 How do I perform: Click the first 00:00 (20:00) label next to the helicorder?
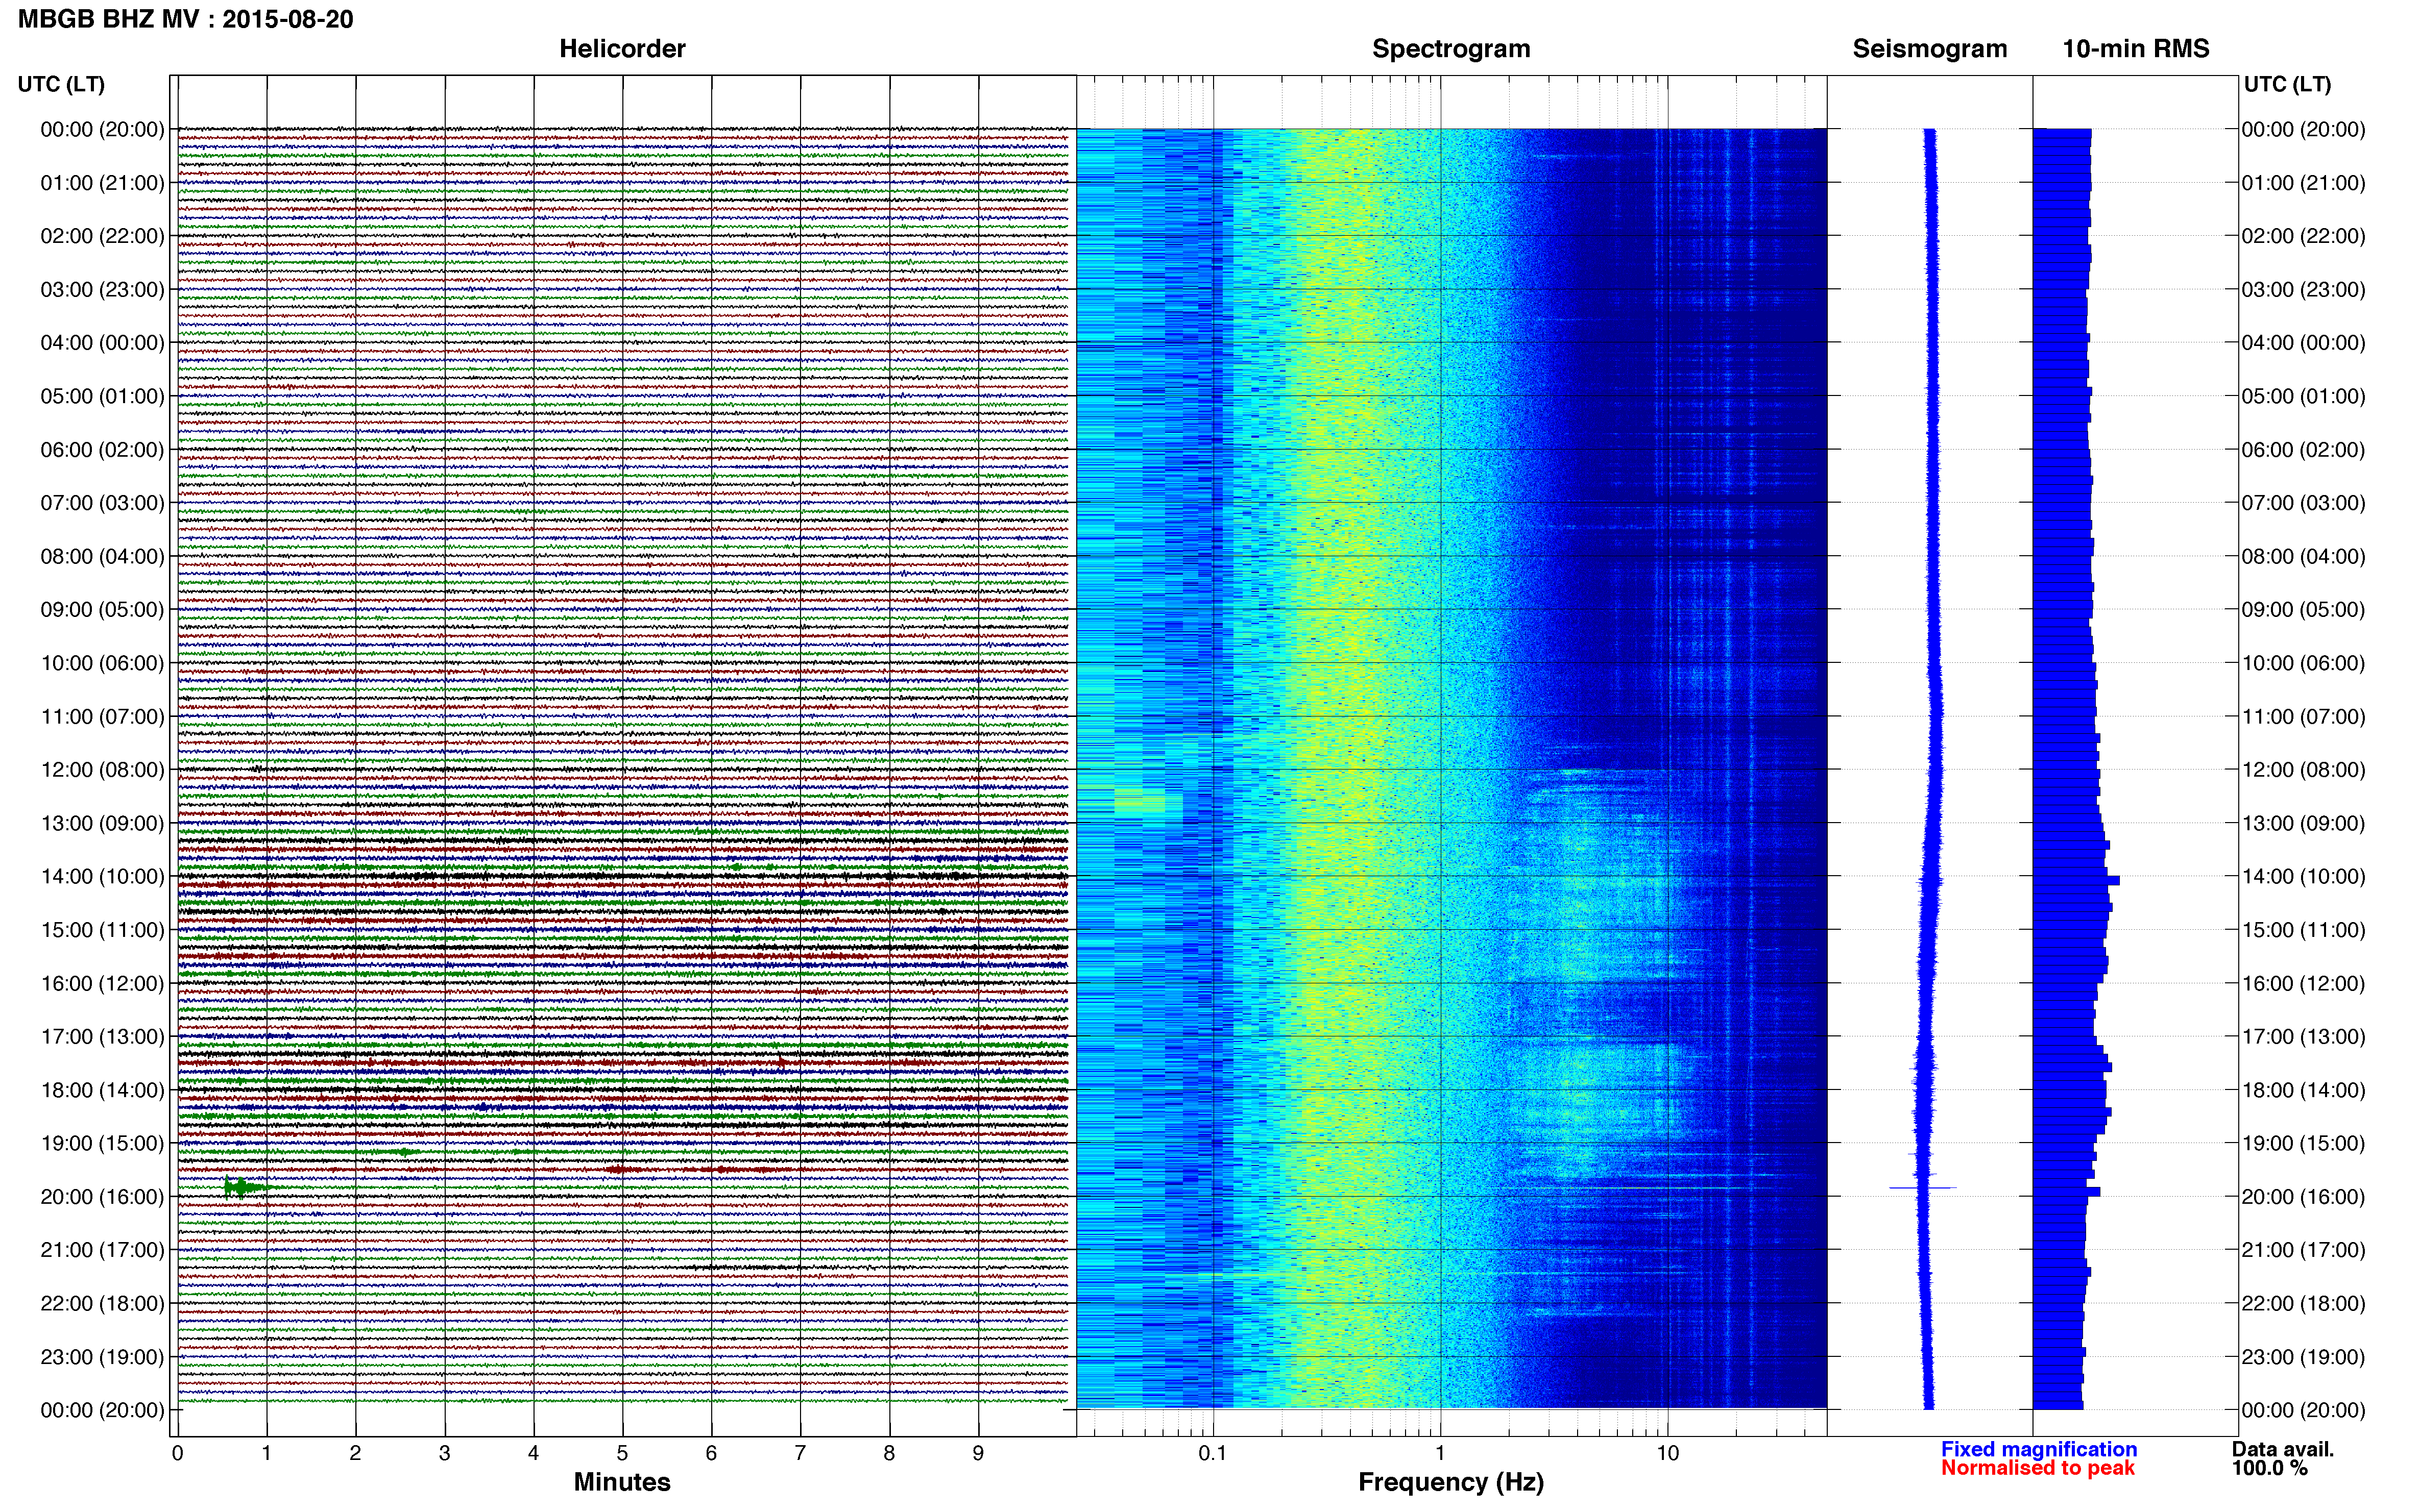(102, 129)
